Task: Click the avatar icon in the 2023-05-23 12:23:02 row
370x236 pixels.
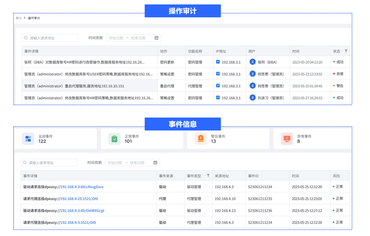Action: (x=252, y=74)
